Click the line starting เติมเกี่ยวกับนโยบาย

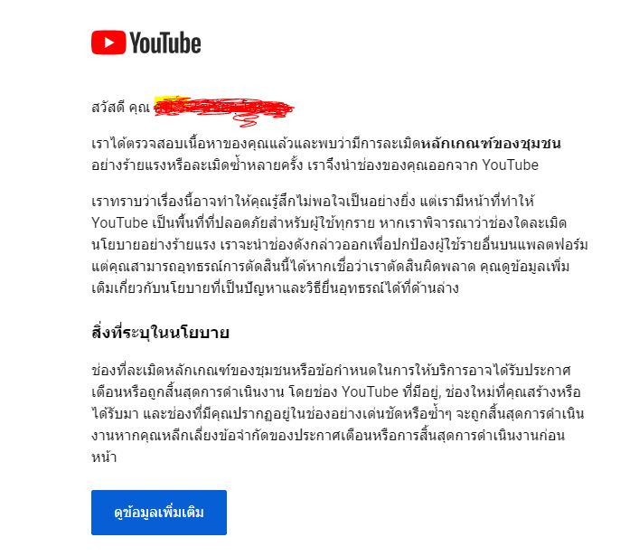(x=275, y=287)
